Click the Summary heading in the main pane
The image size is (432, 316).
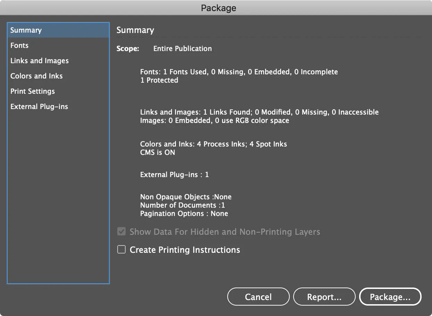[x=135, y=30]
